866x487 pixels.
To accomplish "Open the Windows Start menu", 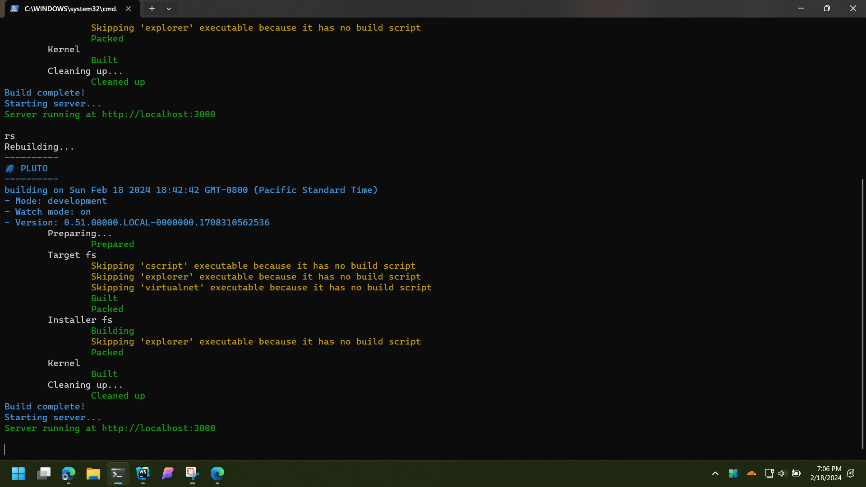I will [18, 473].
